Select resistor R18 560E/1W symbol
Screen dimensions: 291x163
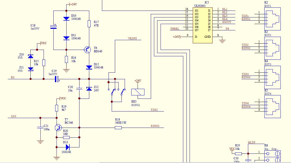(118, 128)
